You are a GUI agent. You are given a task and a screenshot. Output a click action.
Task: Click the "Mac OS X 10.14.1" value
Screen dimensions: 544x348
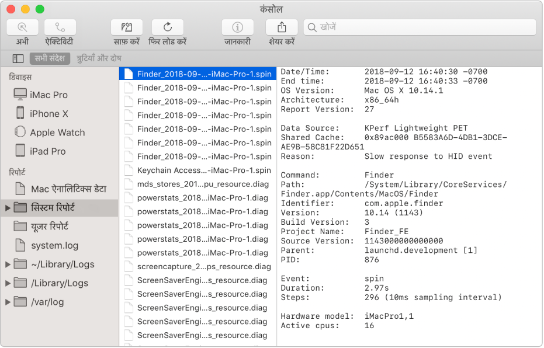[x=404, y=91]
